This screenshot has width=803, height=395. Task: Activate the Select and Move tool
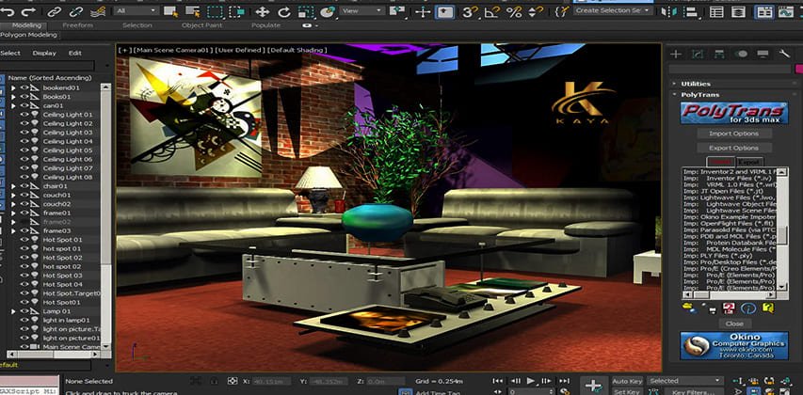point(263,11)
